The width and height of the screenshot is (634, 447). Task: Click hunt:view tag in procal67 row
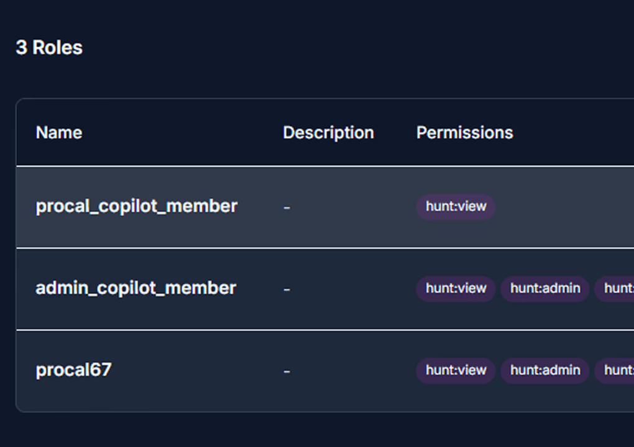pyautogui.click(x=456, y=371)
